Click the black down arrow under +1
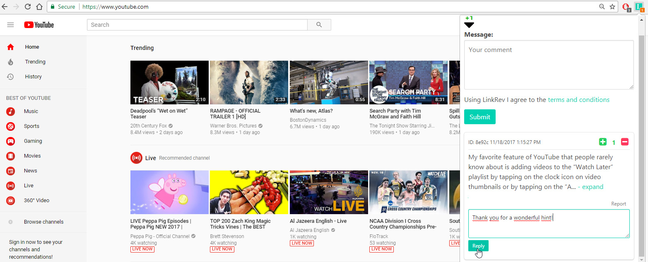 point(469,25)
